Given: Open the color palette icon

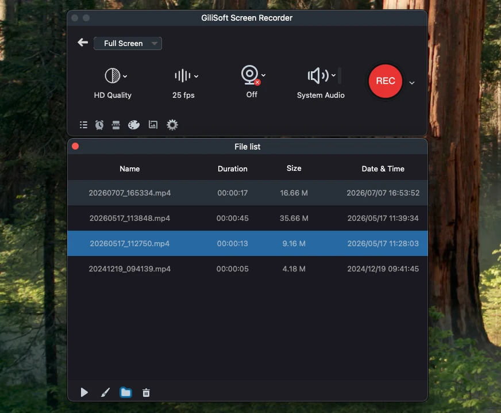Looking at the screenshot, I should (x=134, y=125).
